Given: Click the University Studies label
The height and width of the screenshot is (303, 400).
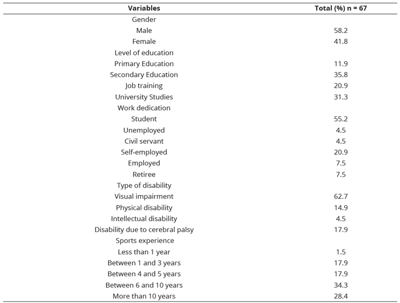Looking at the screenshot, I should (x=144, y=97).
